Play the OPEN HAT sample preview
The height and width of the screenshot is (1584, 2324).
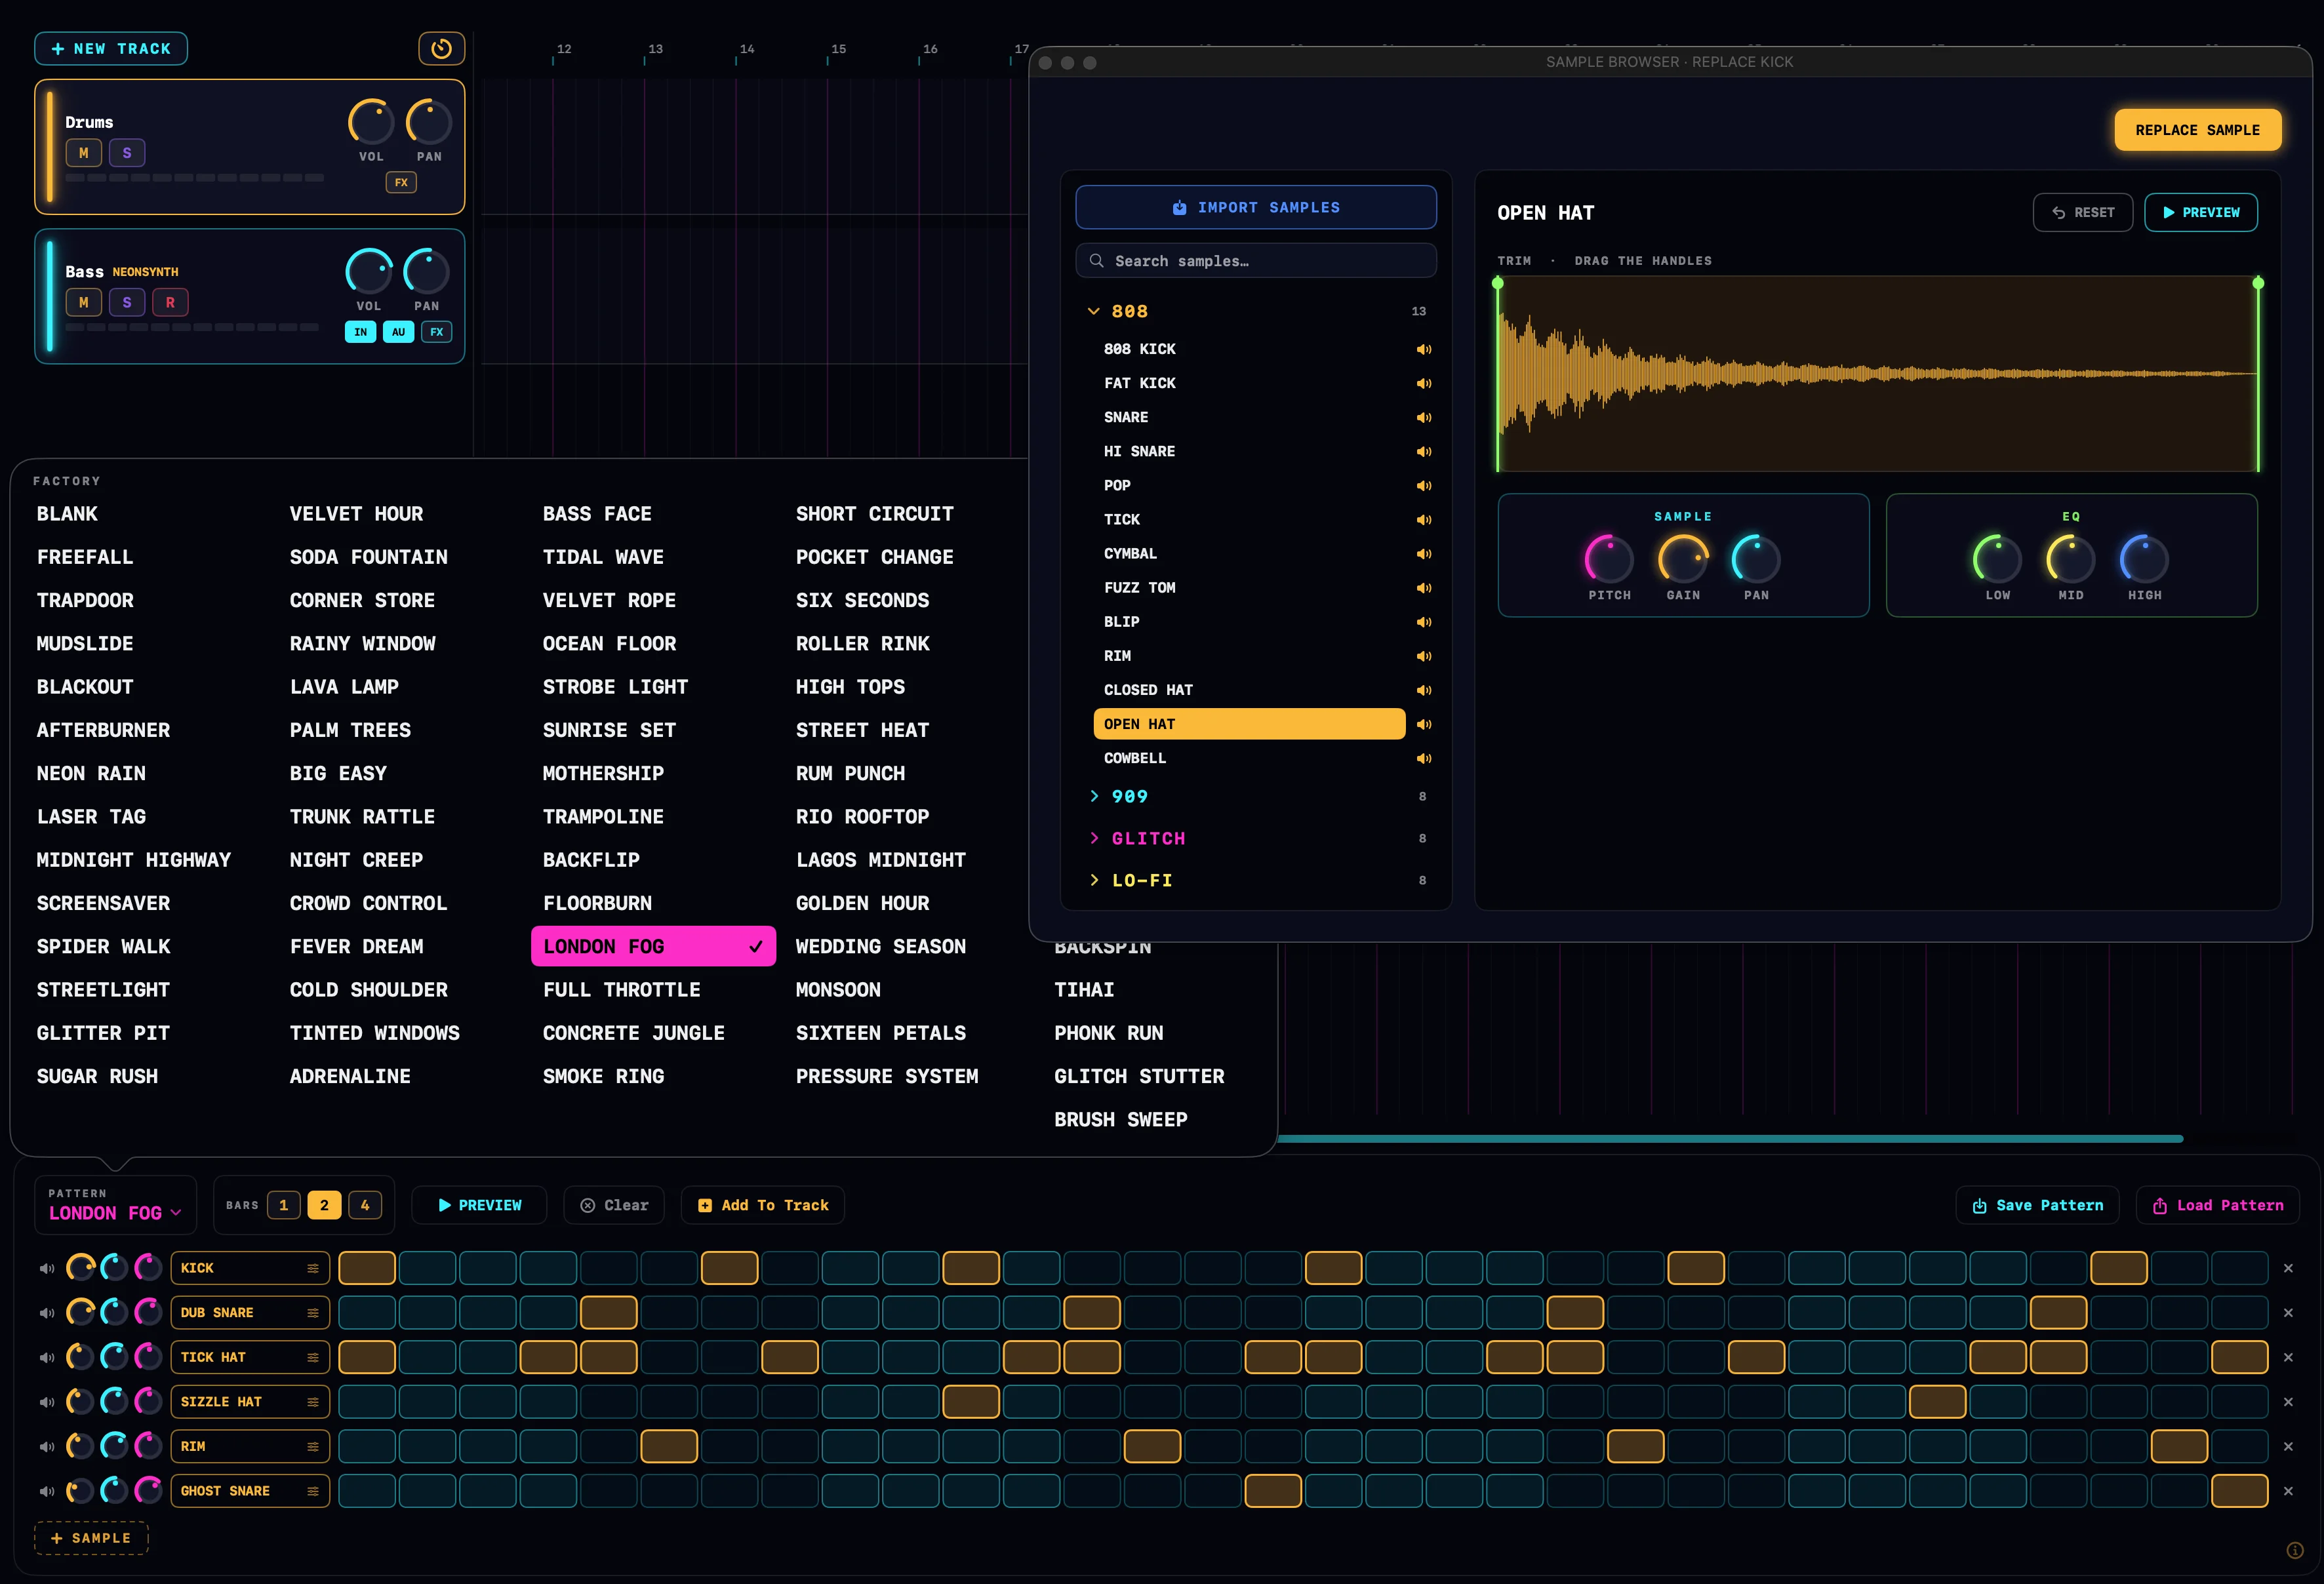click(x=2200, y=212)
